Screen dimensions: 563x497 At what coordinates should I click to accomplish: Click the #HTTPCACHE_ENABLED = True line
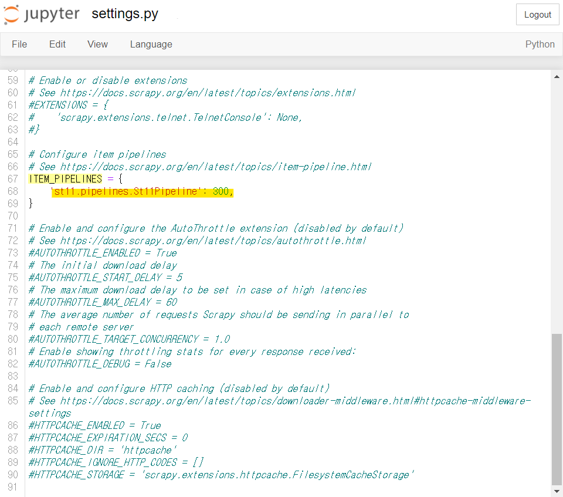(94, 425)
